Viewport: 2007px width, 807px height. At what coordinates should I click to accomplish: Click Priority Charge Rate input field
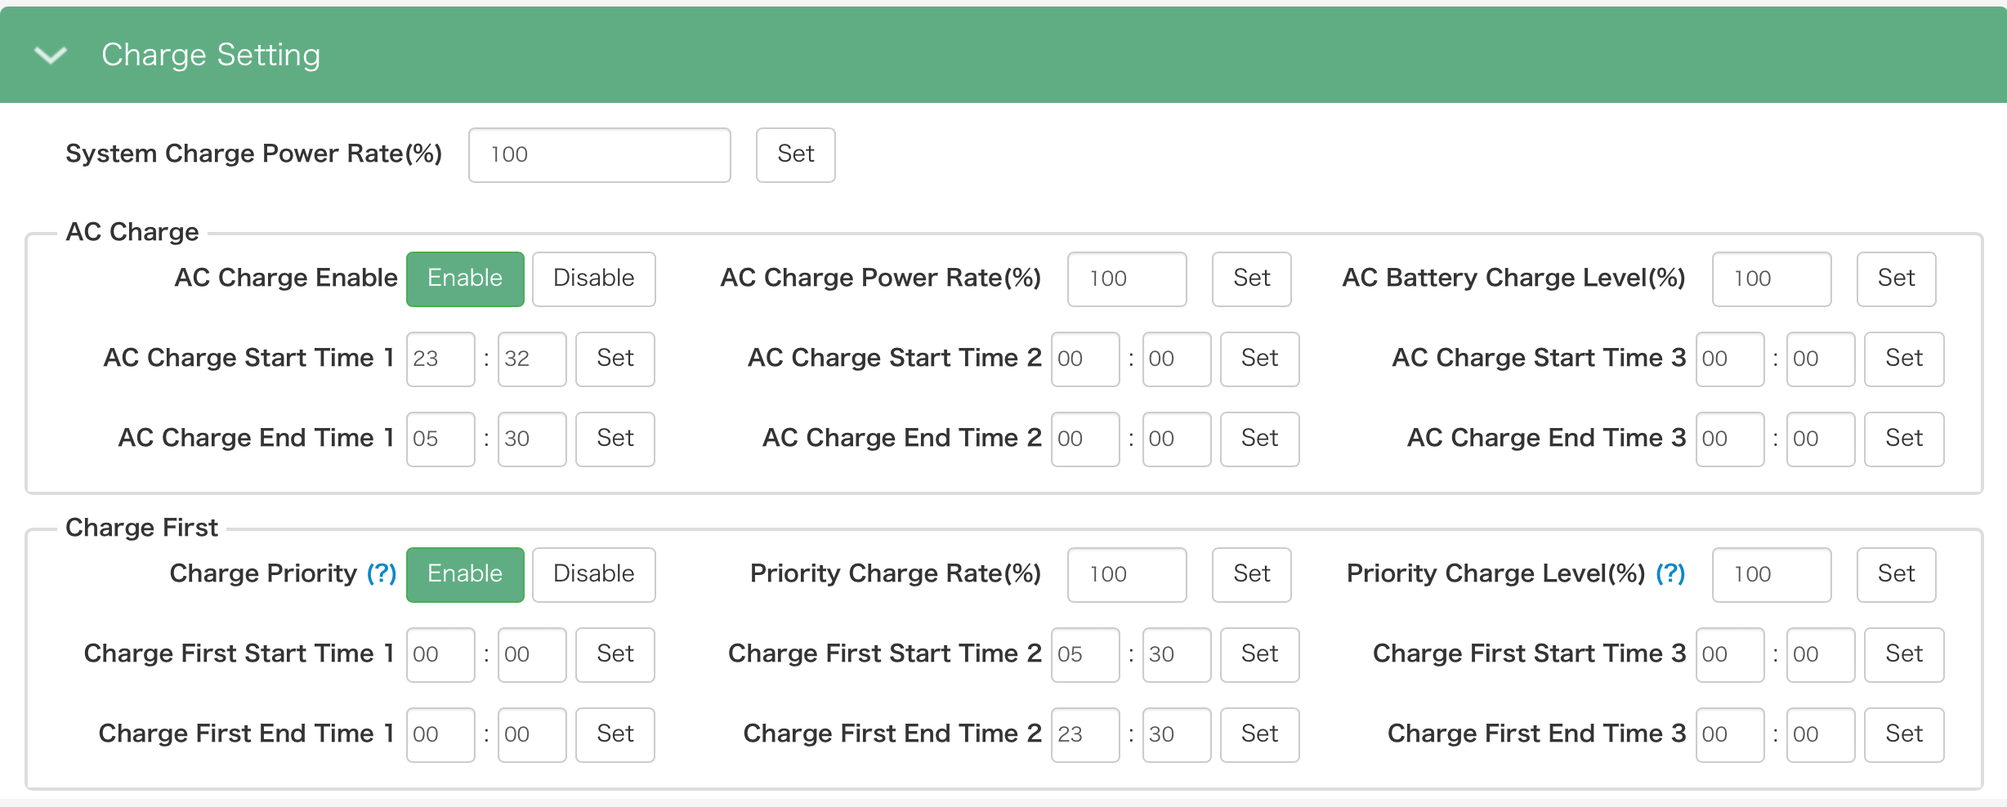1127,574
